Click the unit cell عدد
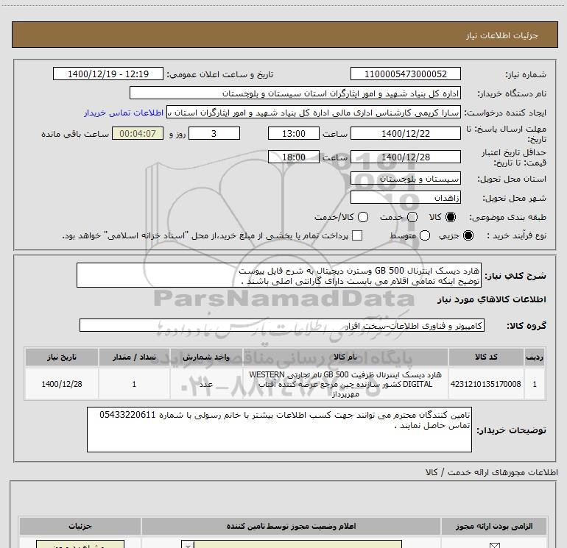The height and width of the screenshot is (548, 567). (x=206, y=384)
